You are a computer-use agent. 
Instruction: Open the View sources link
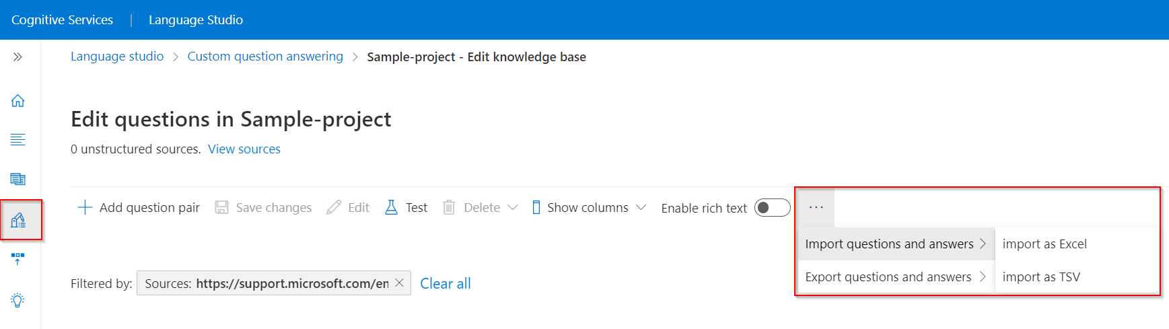point(244,149)
